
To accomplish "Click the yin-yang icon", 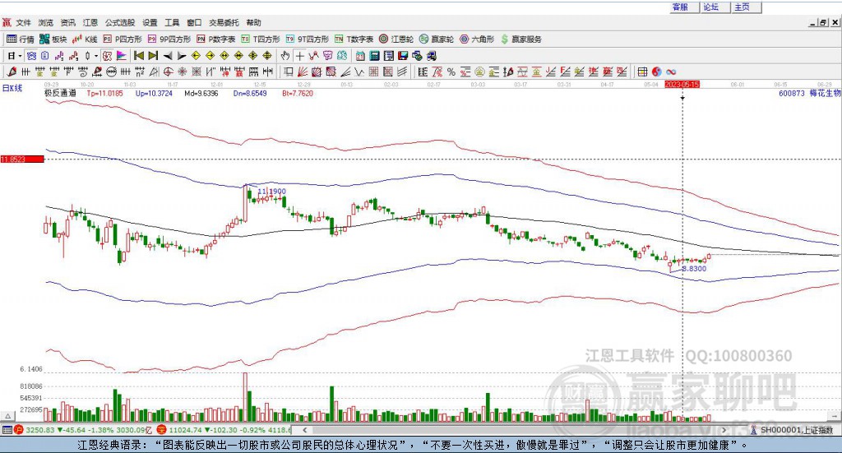I will [x=656, y=72].
